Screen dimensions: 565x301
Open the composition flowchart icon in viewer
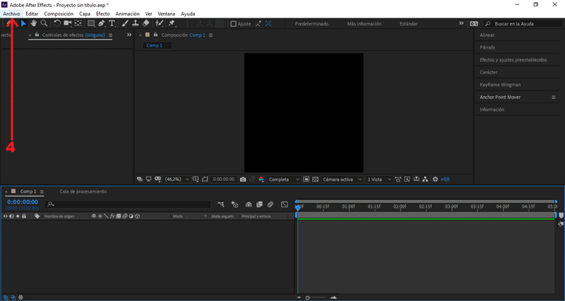tap(426, 179)
